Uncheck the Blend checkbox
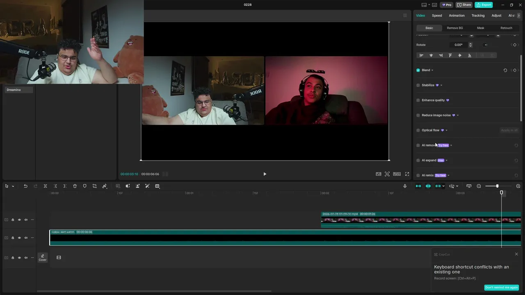This screenshot has width=525, height=295. pos(418,70)
